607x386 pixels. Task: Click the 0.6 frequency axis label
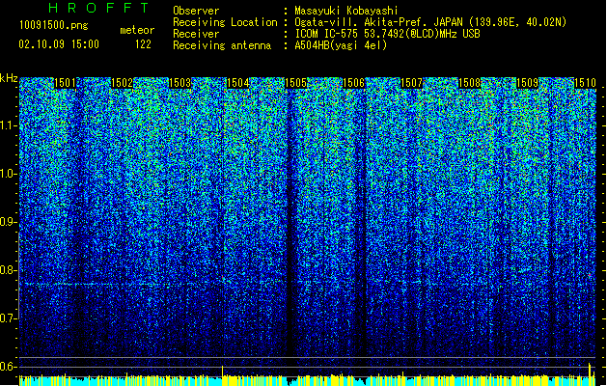(x=8, y=367)
